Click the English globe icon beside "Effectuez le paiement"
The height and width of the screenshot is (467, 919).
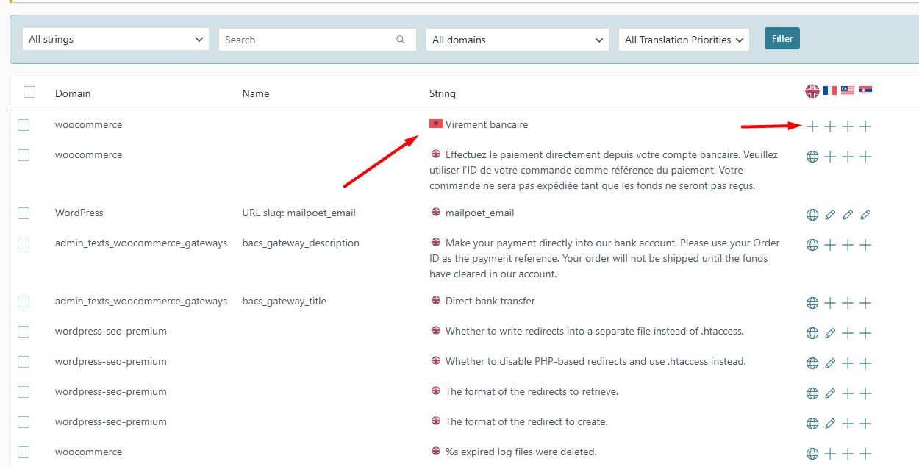[x=812, y=156]
